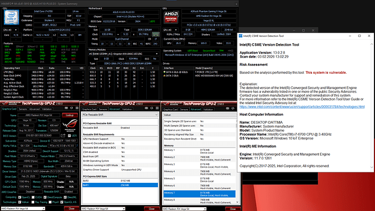Toggle the CUDA checkbox
The width and height of the screenshot is (375, 211).
coord(33,197)
